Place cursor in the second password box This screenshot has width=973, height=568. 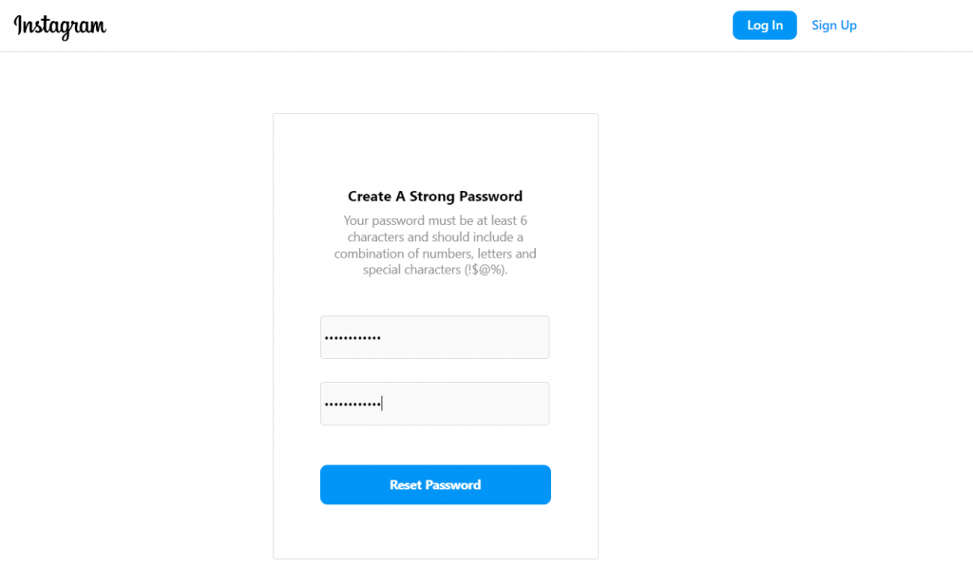coord(435,404)
